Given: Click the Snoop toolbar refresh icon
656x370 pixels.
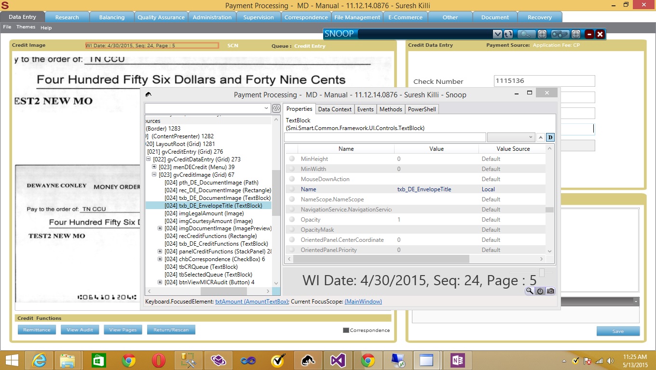Looking at the screenshot, I should (508, 34).
